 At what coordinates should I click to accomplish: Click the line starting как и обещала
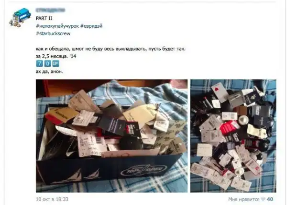pyautogui.click(x=110, y=49)
